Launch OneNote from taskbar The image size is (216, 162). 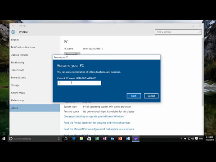[x=104, y=139]
